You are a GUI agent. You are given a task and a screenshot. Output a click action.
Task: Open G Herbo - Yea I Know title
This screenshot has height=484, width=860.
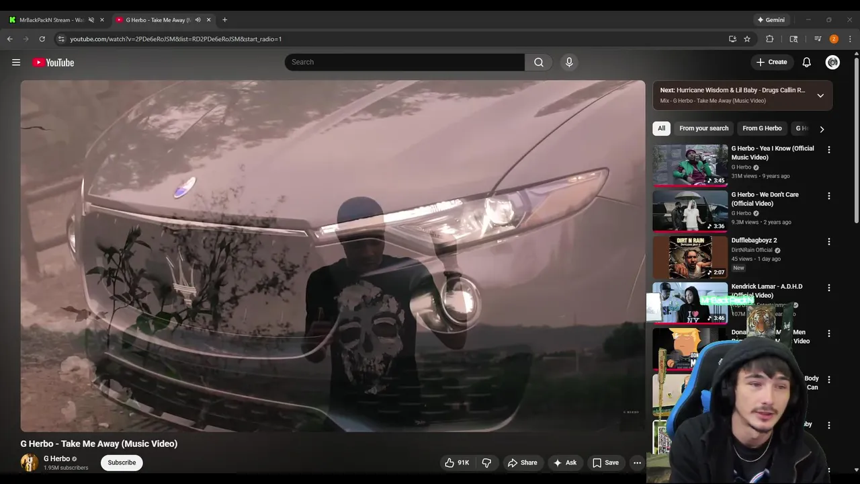tap(773, 153)
